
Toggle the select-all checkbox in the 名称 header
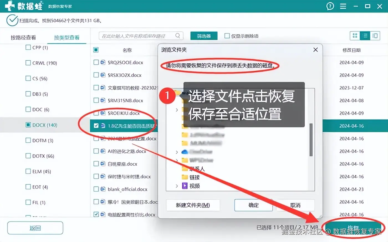[96, 50]
